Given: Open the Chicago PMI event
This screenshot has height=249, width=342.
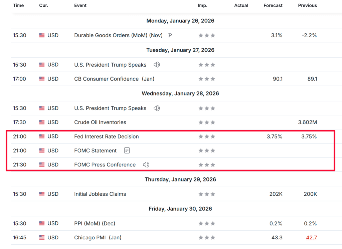Looking at the screenshot, I should [98, 238].
